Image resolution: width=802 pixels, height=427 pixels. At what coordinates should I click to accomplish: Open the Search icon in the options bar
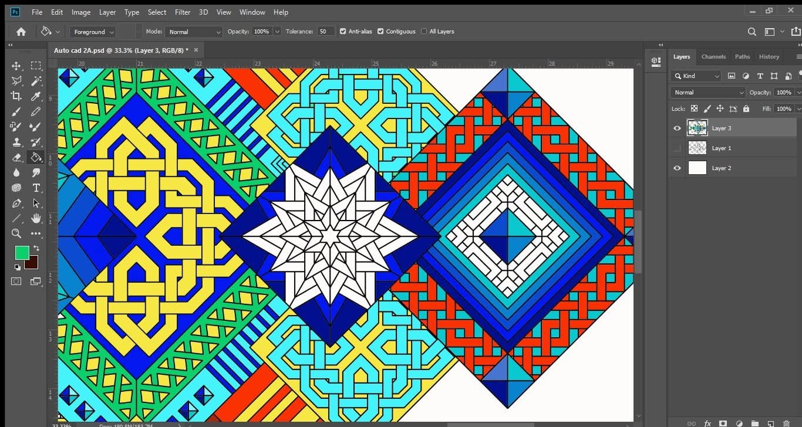(x=752, y=32)
